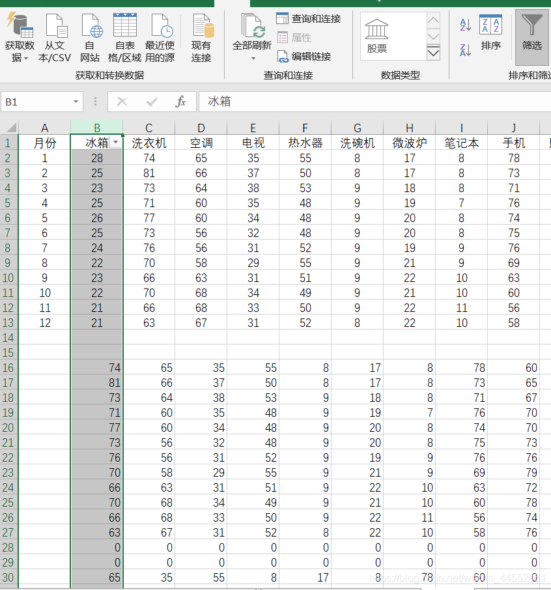Image resolution: width=551 pixels, height=590 pixels.
Task: Select column A header
Action: pyautogui.click(x=44, y=128)
